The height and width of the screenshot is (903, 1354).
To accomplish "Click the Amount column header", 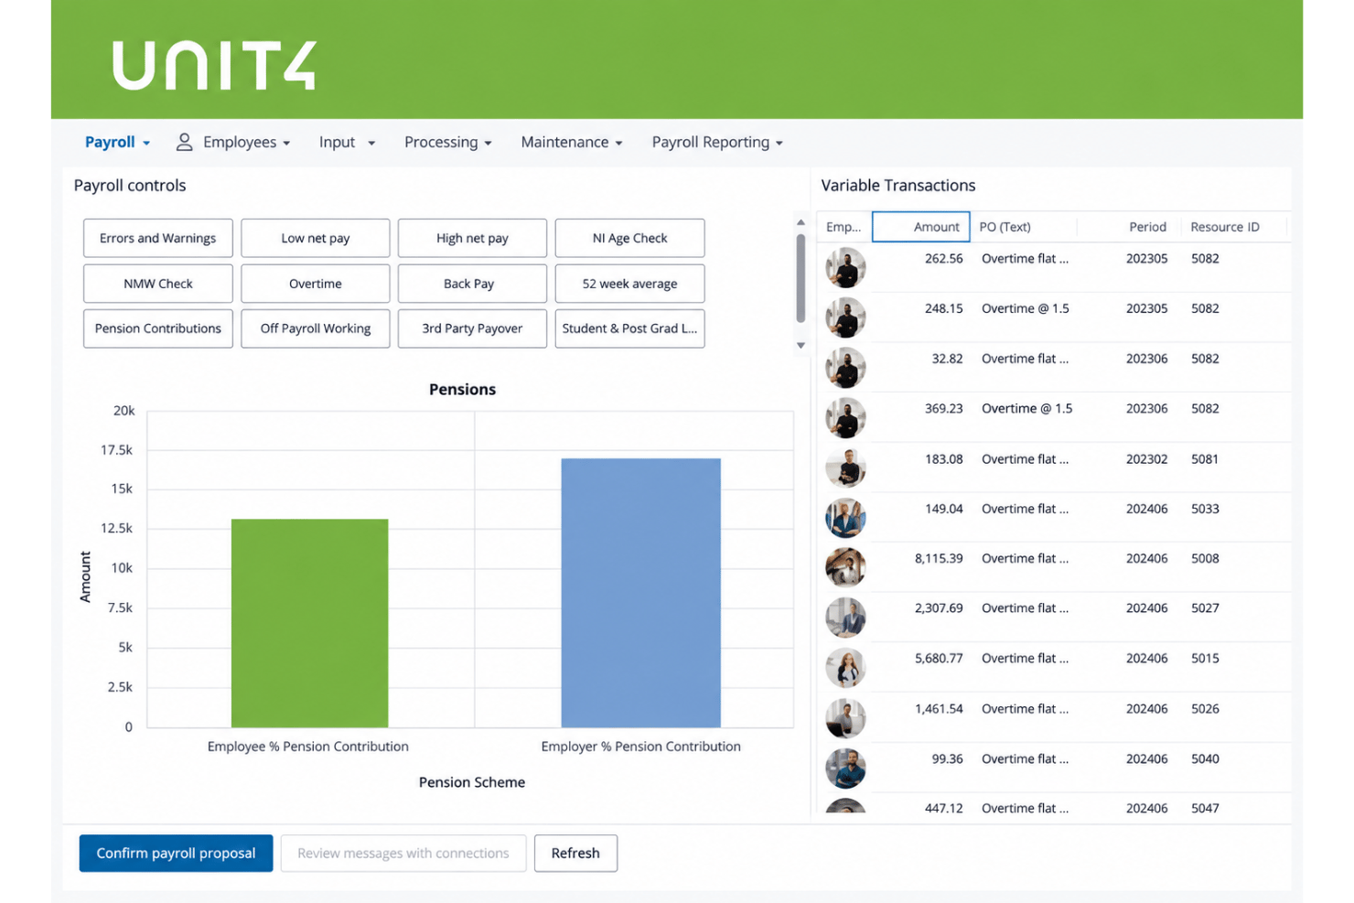I will coord(920,227).
